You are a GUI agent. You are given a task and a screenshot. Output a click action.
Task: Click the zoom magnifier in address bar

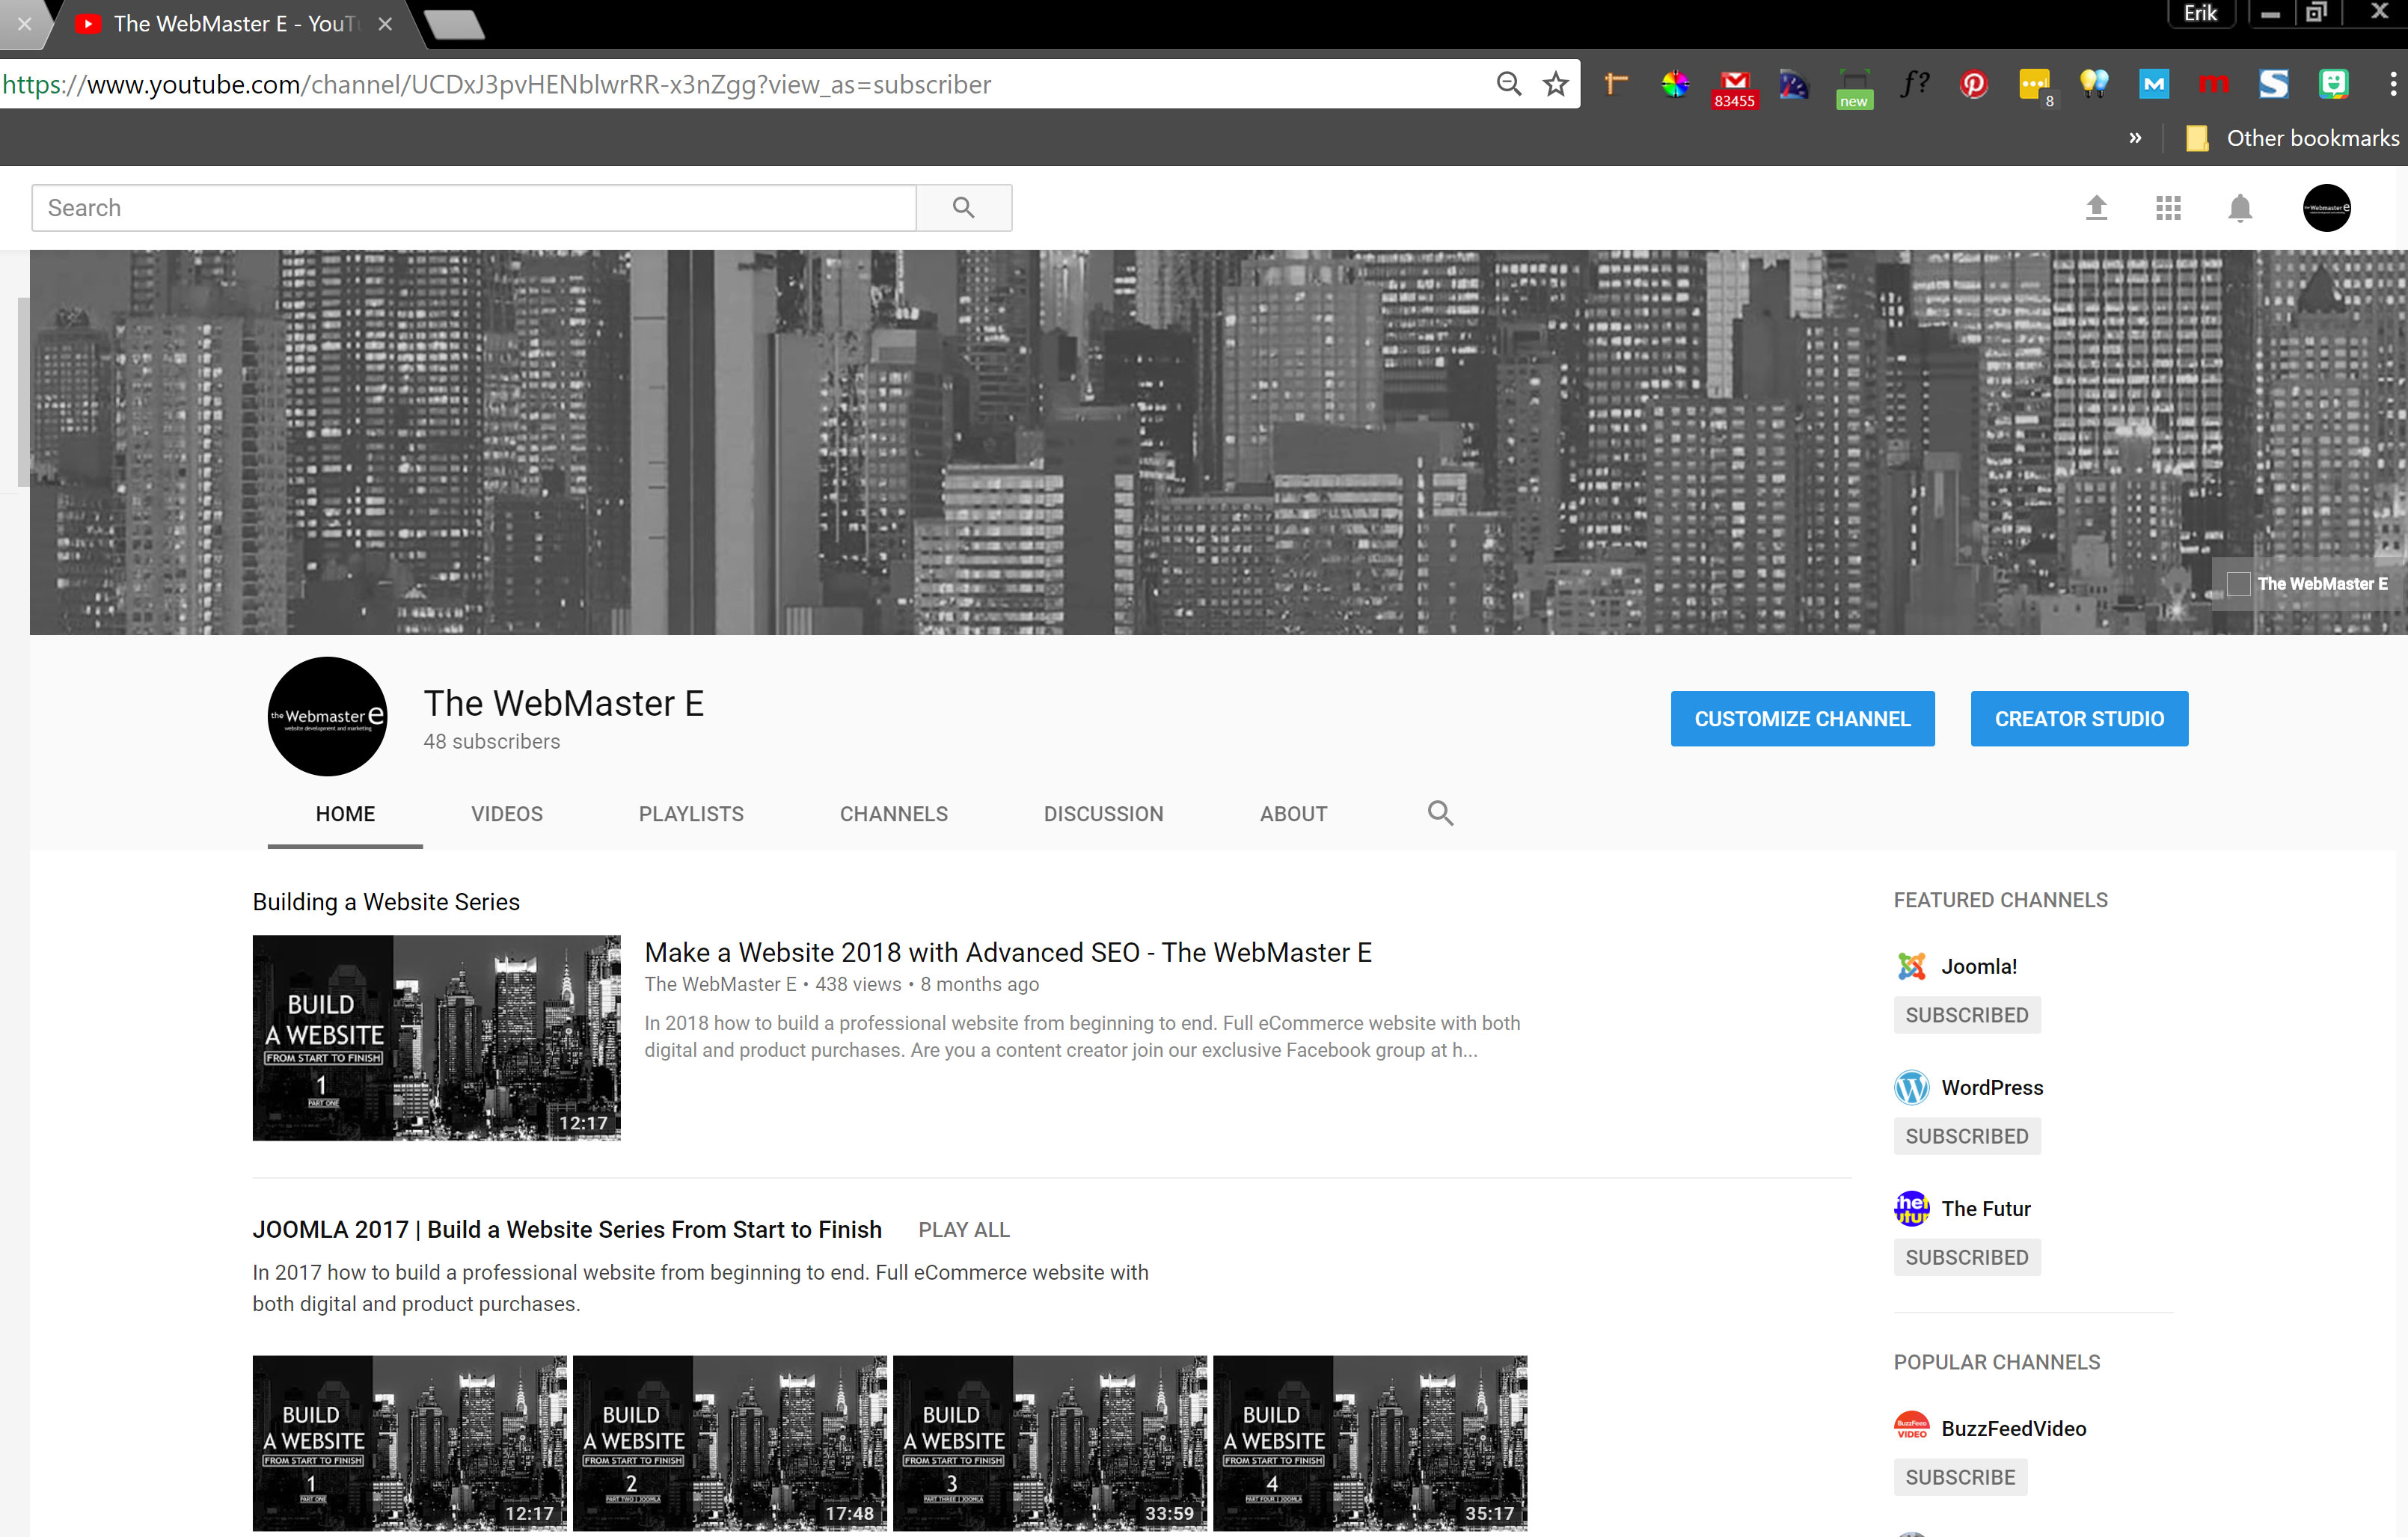1508,84
